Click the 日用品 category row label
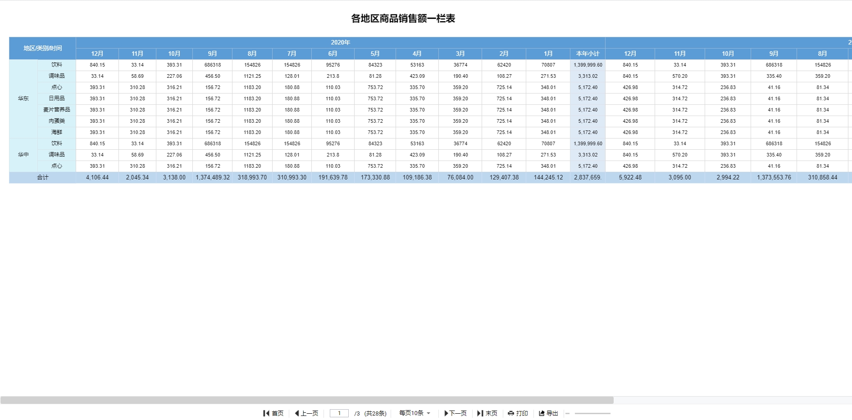The height and width of the screenshot is (420, 852). pyautogui.click(x=57, y=98)
